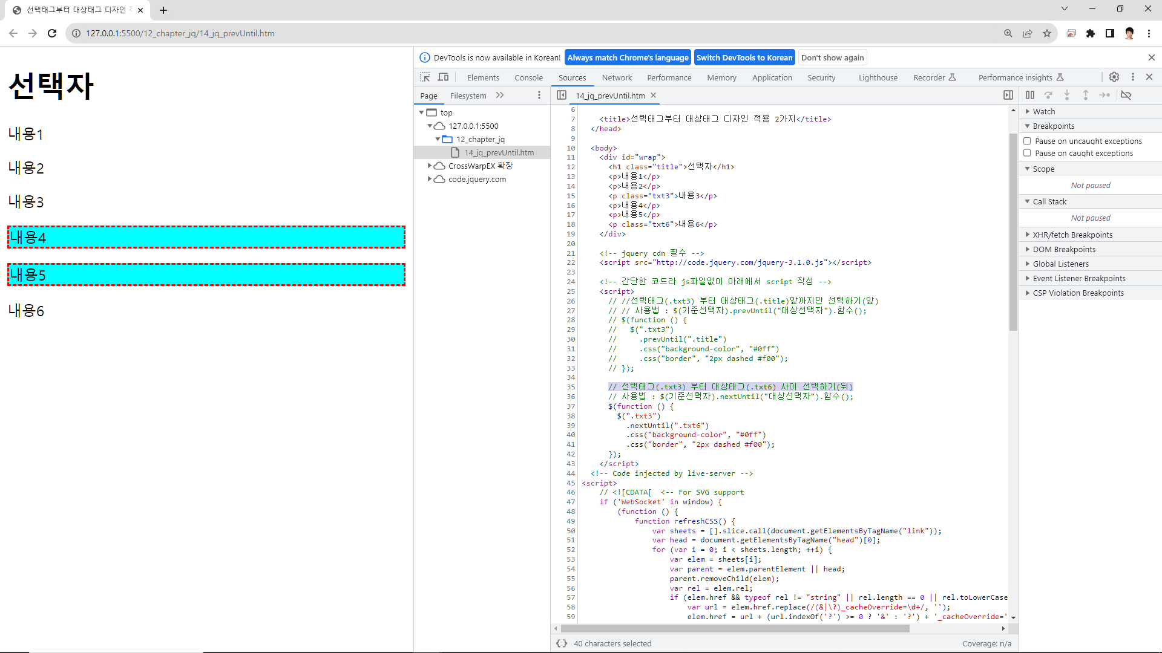
Task: Activate the inspect element picker icon
Action: (x=425, y=77)
